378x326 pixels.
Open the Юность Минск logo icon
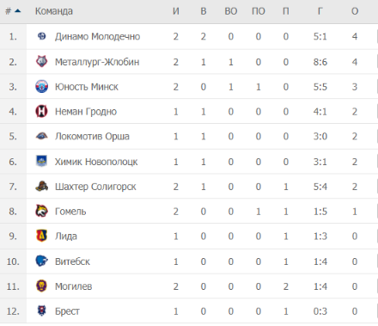pos(42,86)
